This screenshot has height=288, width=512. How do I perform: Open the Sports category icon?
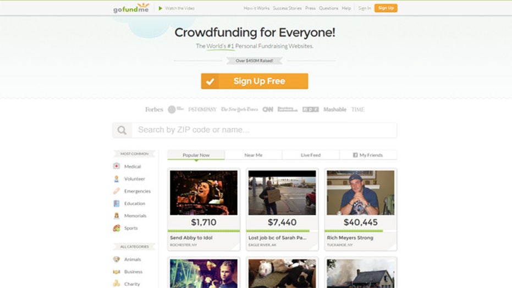pyautogui.click(x=117, y=228)
